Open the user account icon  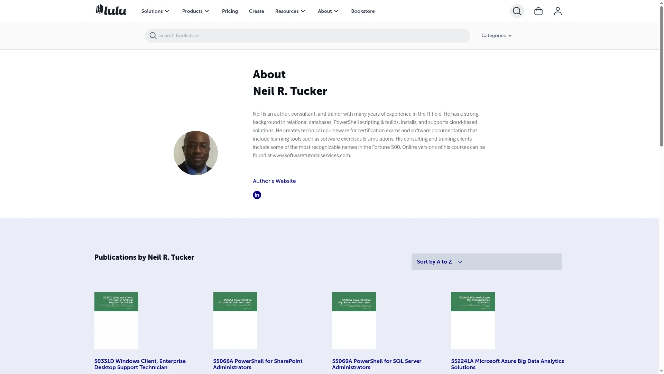coord(557,11)
